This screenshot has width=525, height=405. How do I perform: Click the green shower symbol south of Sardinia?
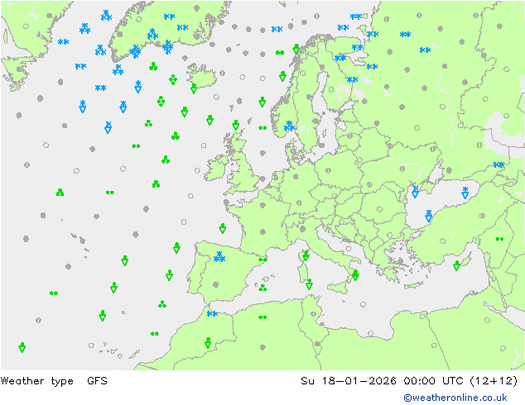click(x=309, y=284)
